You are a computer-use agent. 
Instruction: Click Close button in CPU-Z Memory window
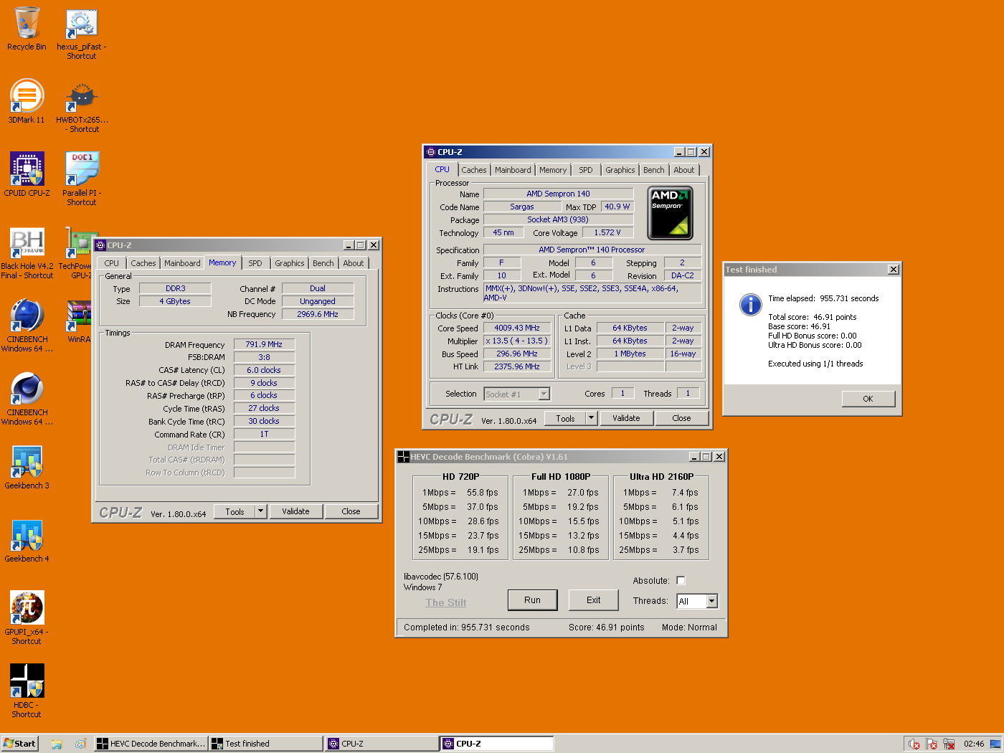pyautogui.click(x=351, y=511)
